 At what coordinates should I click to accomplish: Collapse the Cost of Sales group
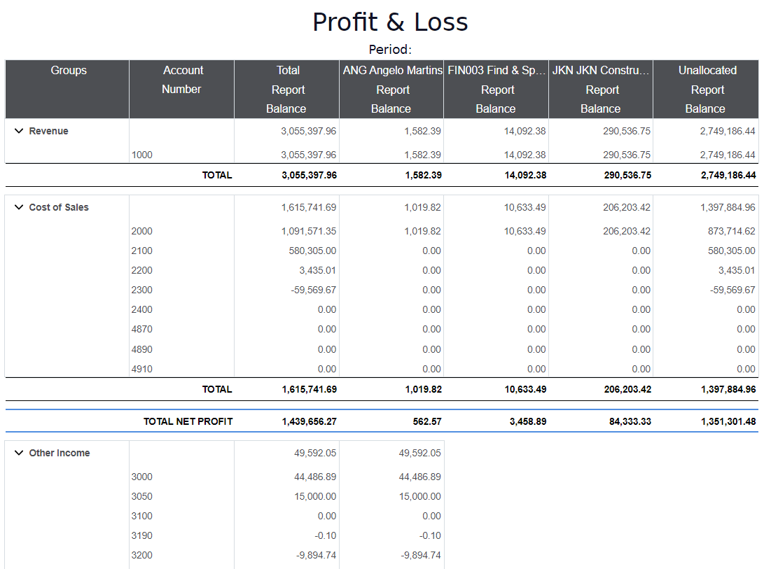[19, 207]
